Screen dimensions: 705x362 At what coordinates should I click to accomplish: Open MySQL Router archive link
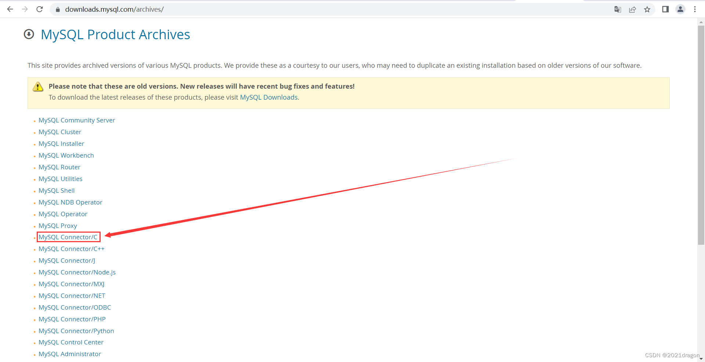(x=59, y=167)
